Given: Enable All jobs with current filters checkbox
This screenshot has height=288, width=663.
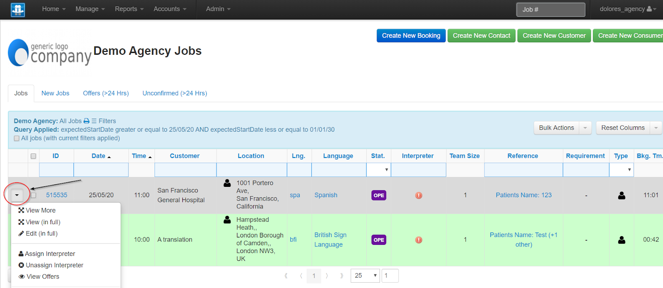Looking at the screenshot, I should [x=17, y=138].
